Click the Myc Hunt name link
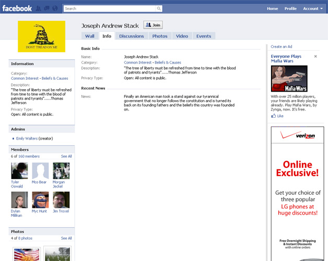The height and width of the screenshot is (261, 328). point(39,211)
